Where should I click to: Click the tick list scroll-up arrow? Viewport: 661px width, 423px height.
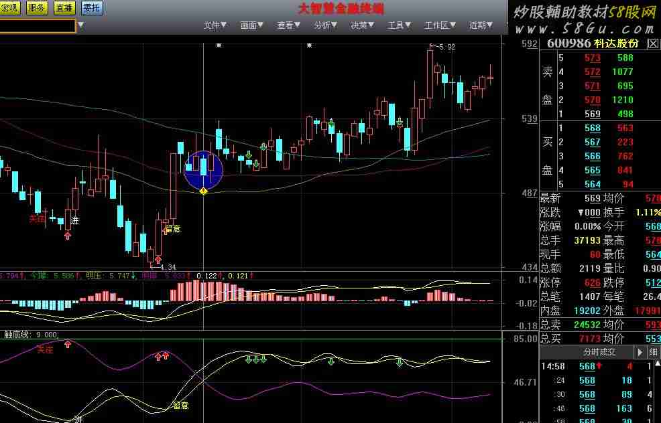[x=657, y=363]
